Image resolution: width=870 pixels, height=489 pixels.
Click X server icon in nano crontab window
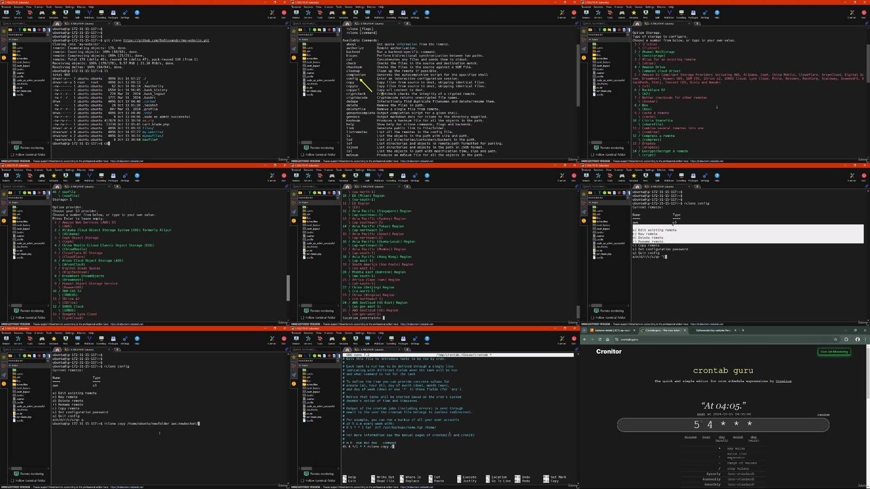[x=562, y=339]
